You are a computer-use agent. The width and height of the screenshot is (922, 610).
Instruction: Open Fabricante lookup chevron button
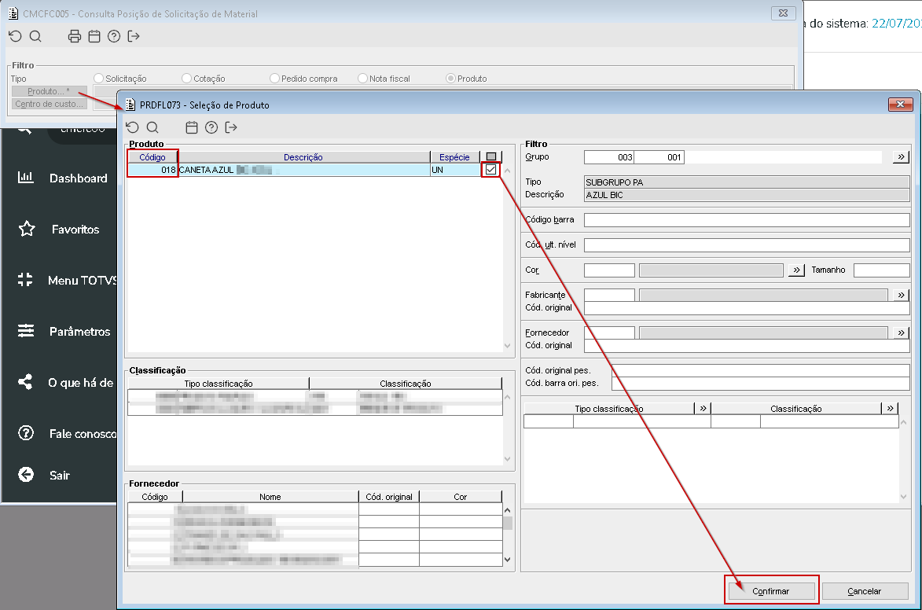[x=901, y=295]
